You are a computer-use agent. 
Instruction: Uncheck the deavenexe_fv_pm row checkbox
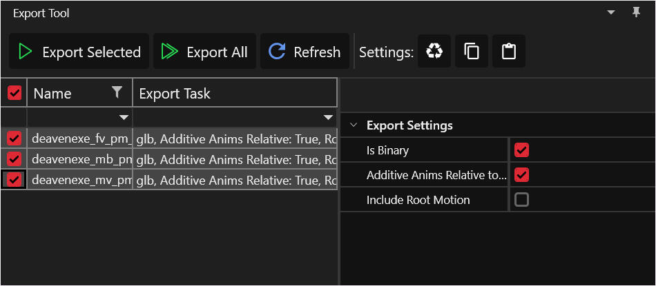click(14, 138)
